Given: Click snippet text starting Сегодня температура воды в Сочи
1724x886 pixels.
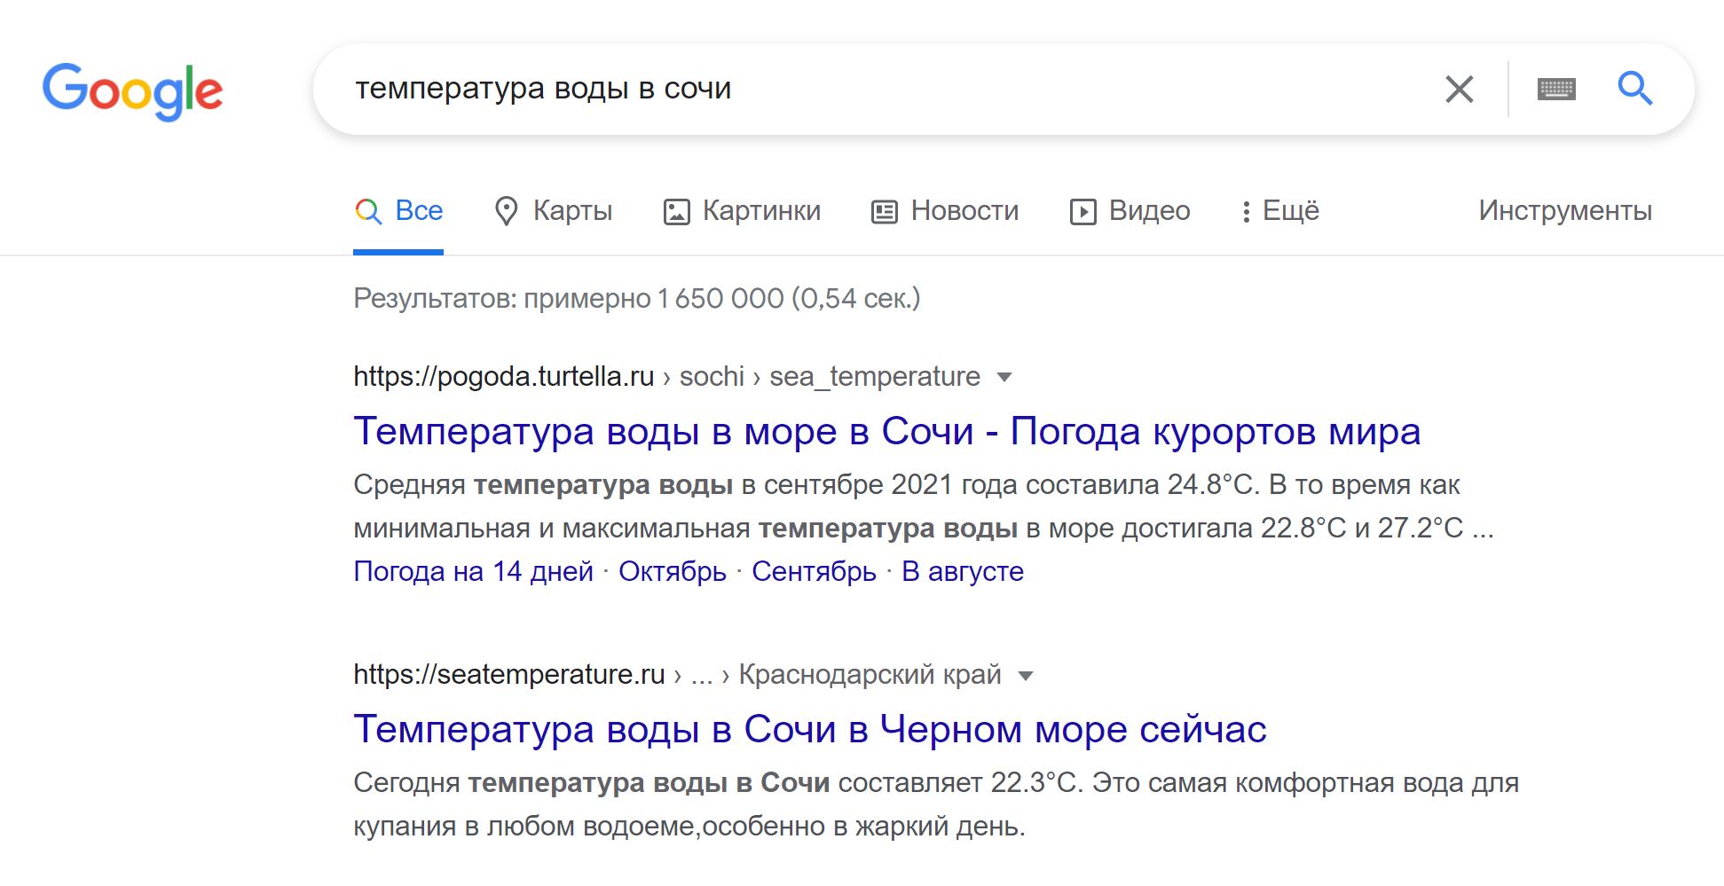Looking at the screenshot, I should click(936, 804).
